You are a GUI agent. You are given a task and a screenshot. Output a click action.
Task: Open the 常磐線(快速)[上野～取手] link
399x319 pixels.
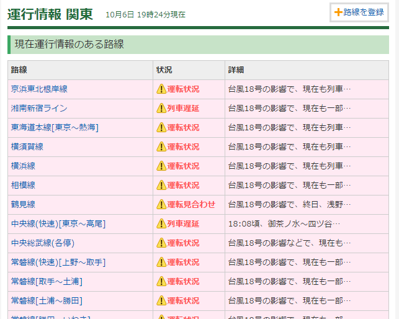tap(58, 263)
